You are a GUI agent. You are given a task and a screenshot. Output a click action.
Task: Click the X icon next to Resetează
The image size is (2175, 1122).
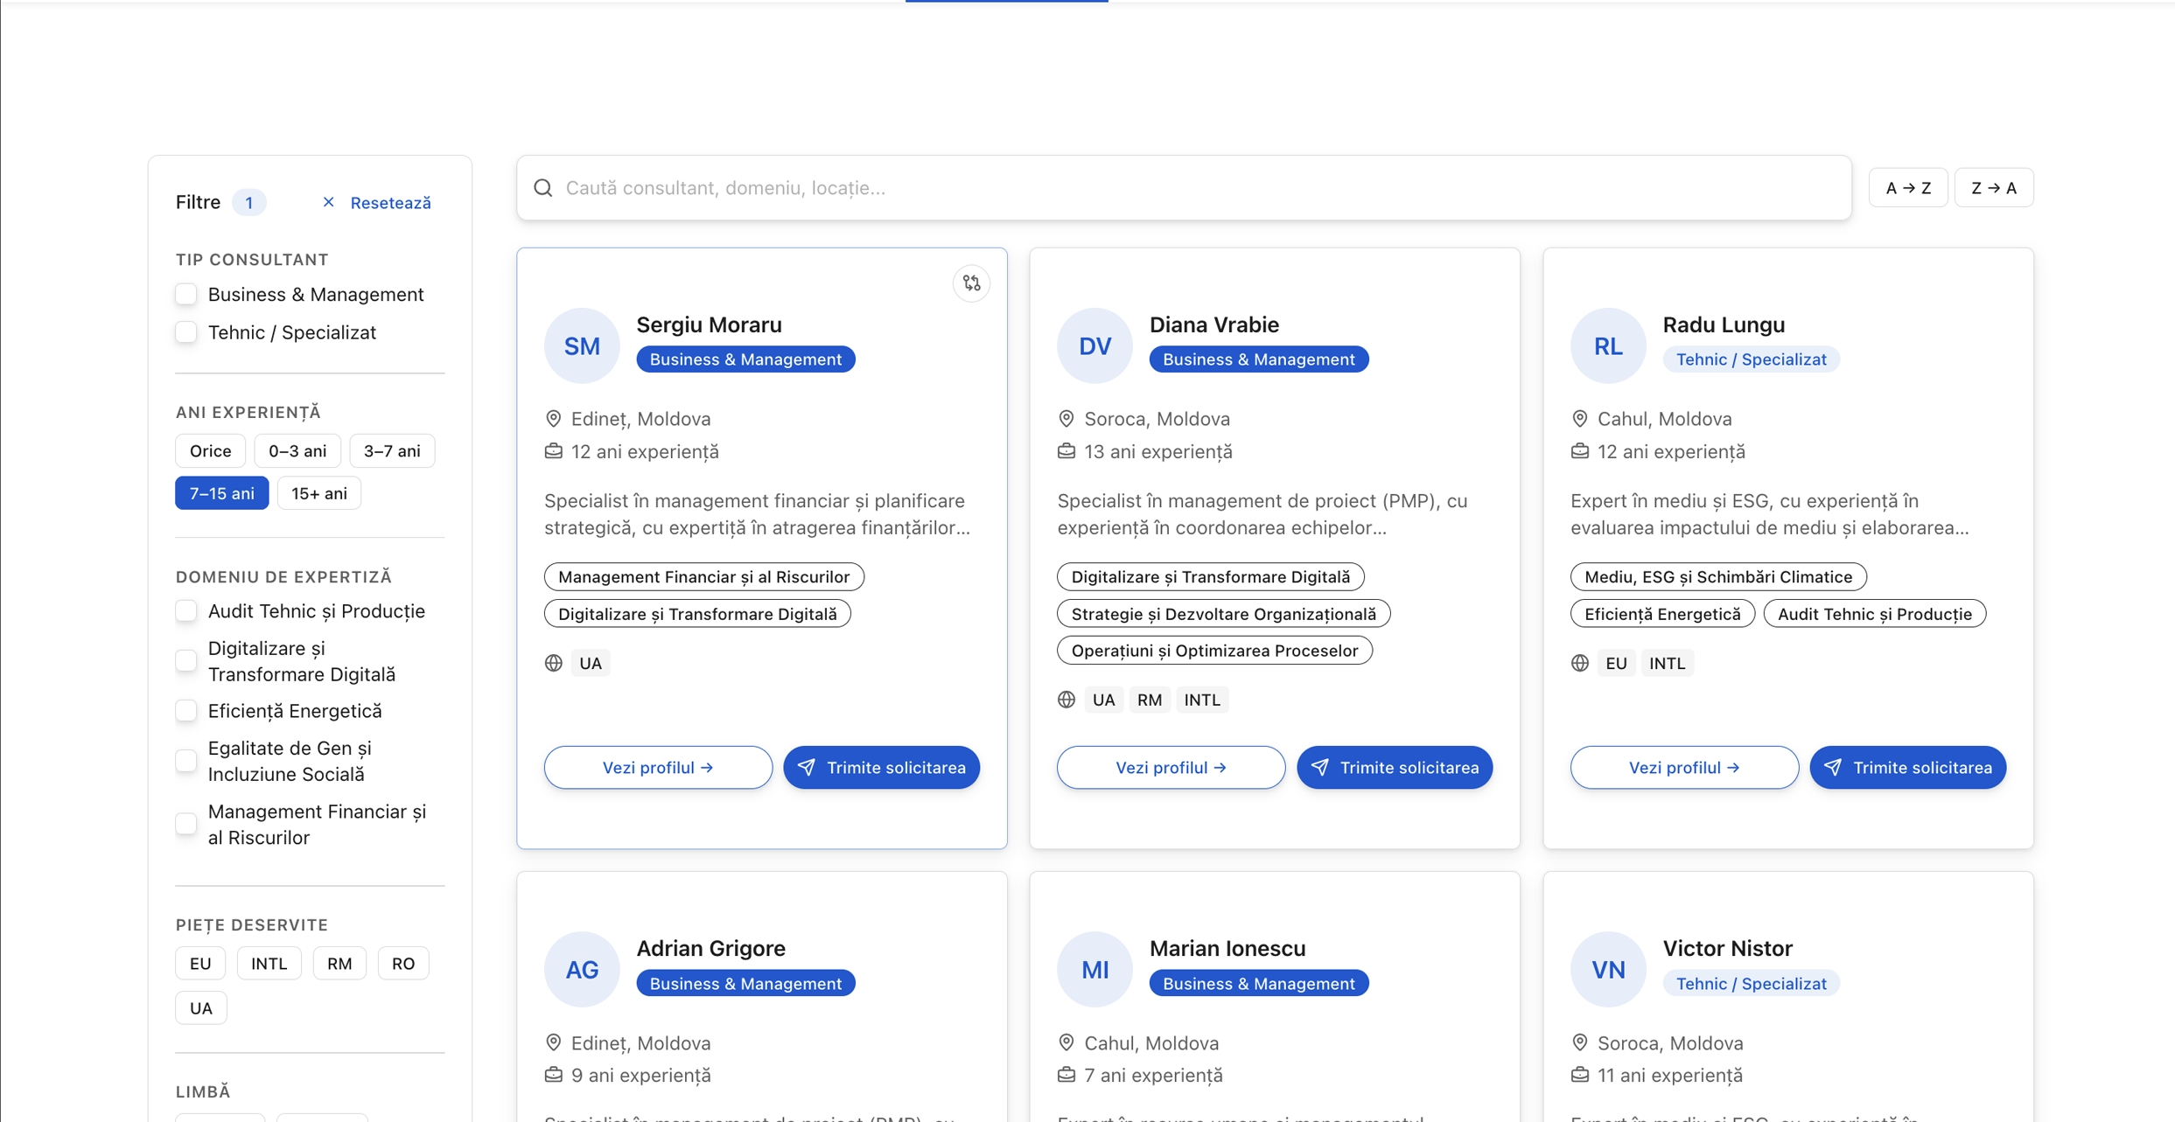click(x=328, y=202)
